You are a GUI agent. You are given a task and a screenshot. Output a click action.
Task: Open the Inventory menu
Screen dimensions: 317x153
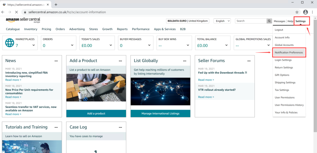tap(31, 29)
